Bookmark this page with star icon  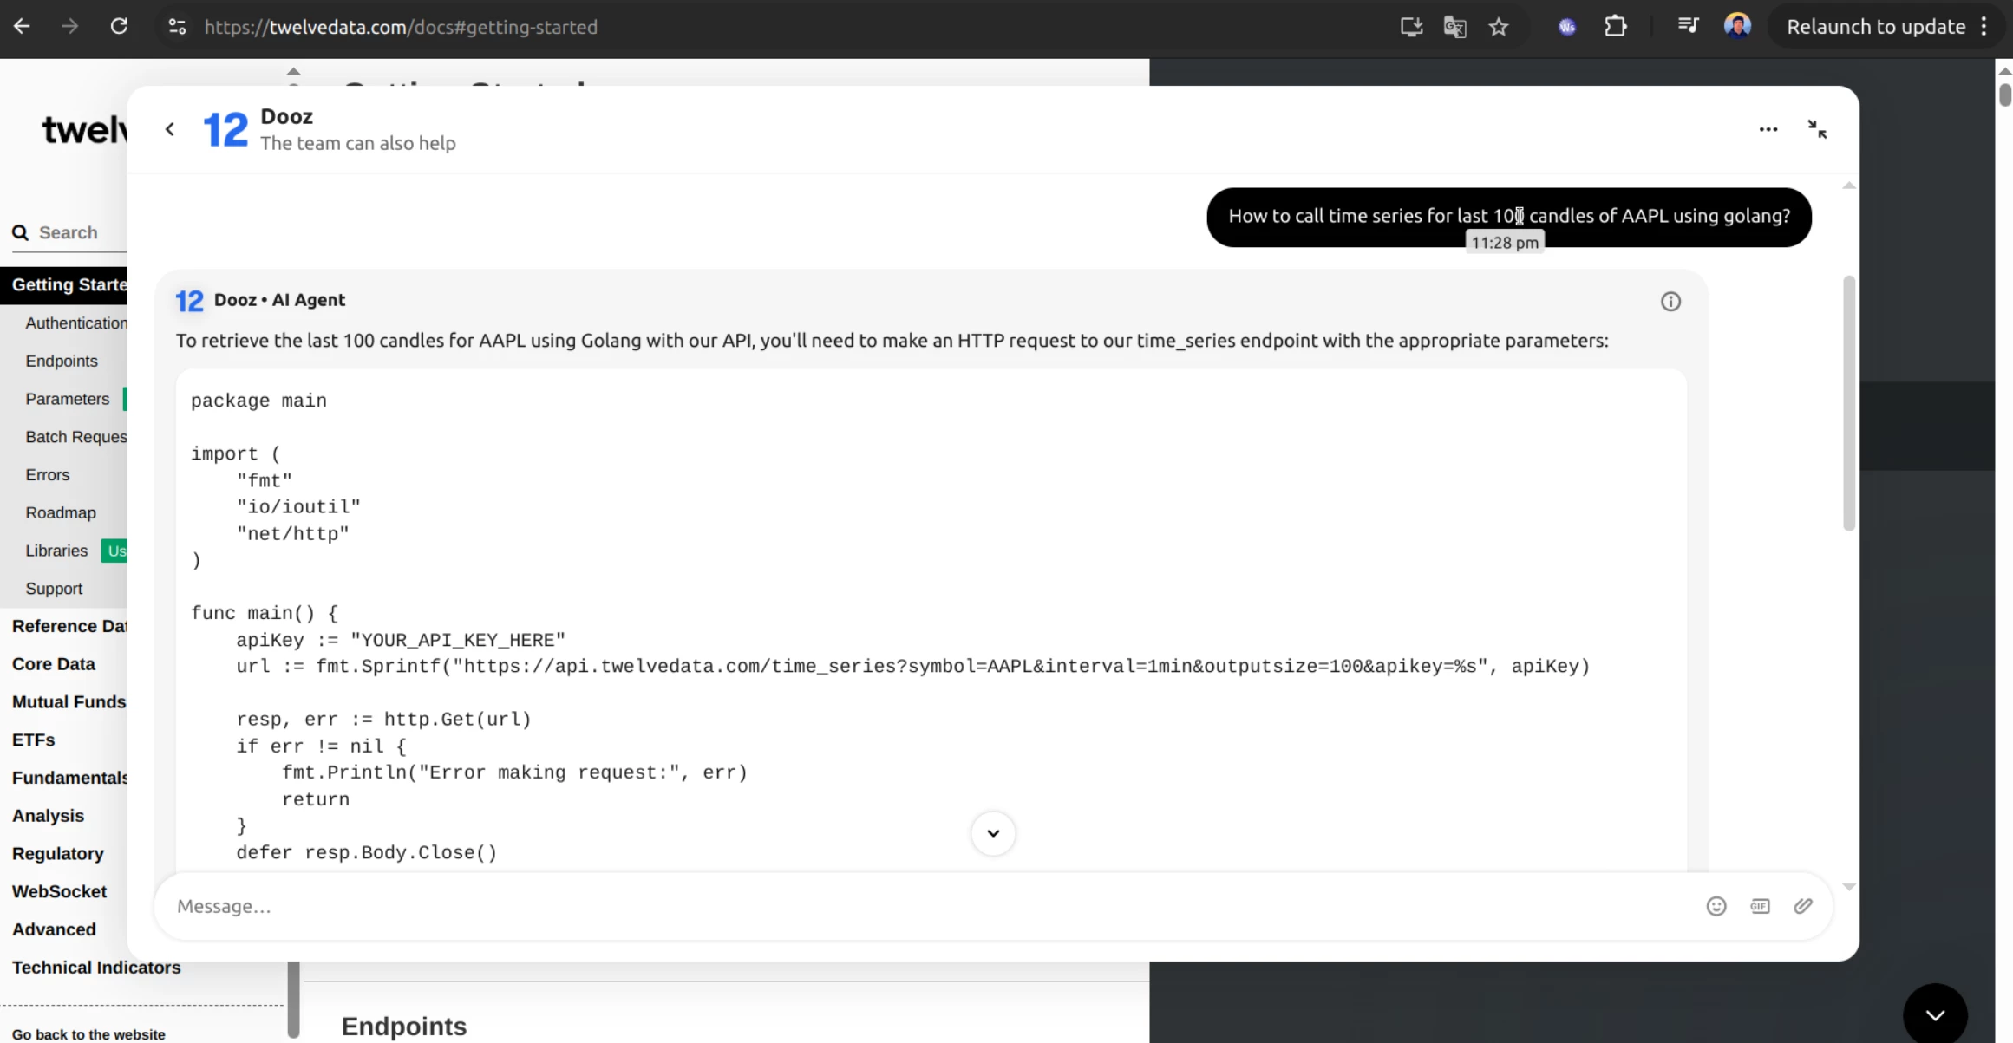[x=1499, y=27]
